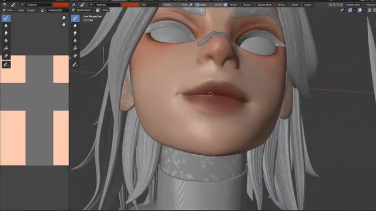Open Masking popover in viewport header
Image resolution: width=376 pixels, height=211 pixels.
[x=371, y=5]
